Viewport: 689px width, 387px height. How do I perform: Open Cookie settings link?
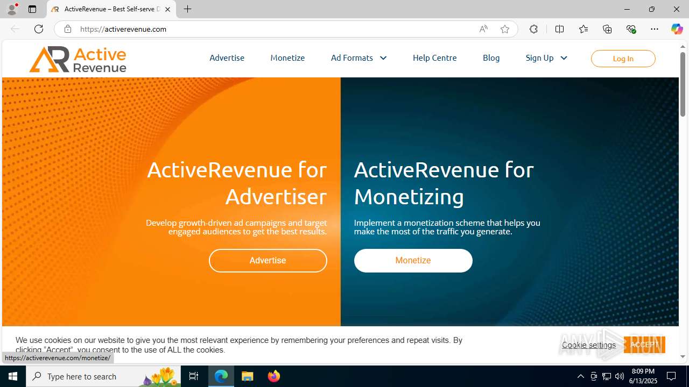[x=589, y=345]
